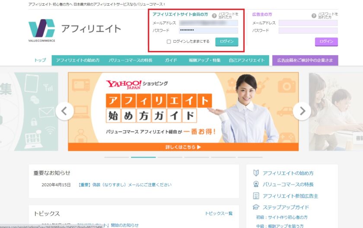Screen dimensions: 363x228
Task: Click the 重要なお知らせ heading
Action: pyautogui.click(x=52, y=173)
